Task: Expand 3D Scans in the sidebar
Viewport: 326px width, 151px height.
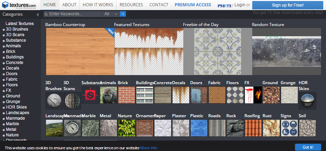Action: tap(15, 35)
